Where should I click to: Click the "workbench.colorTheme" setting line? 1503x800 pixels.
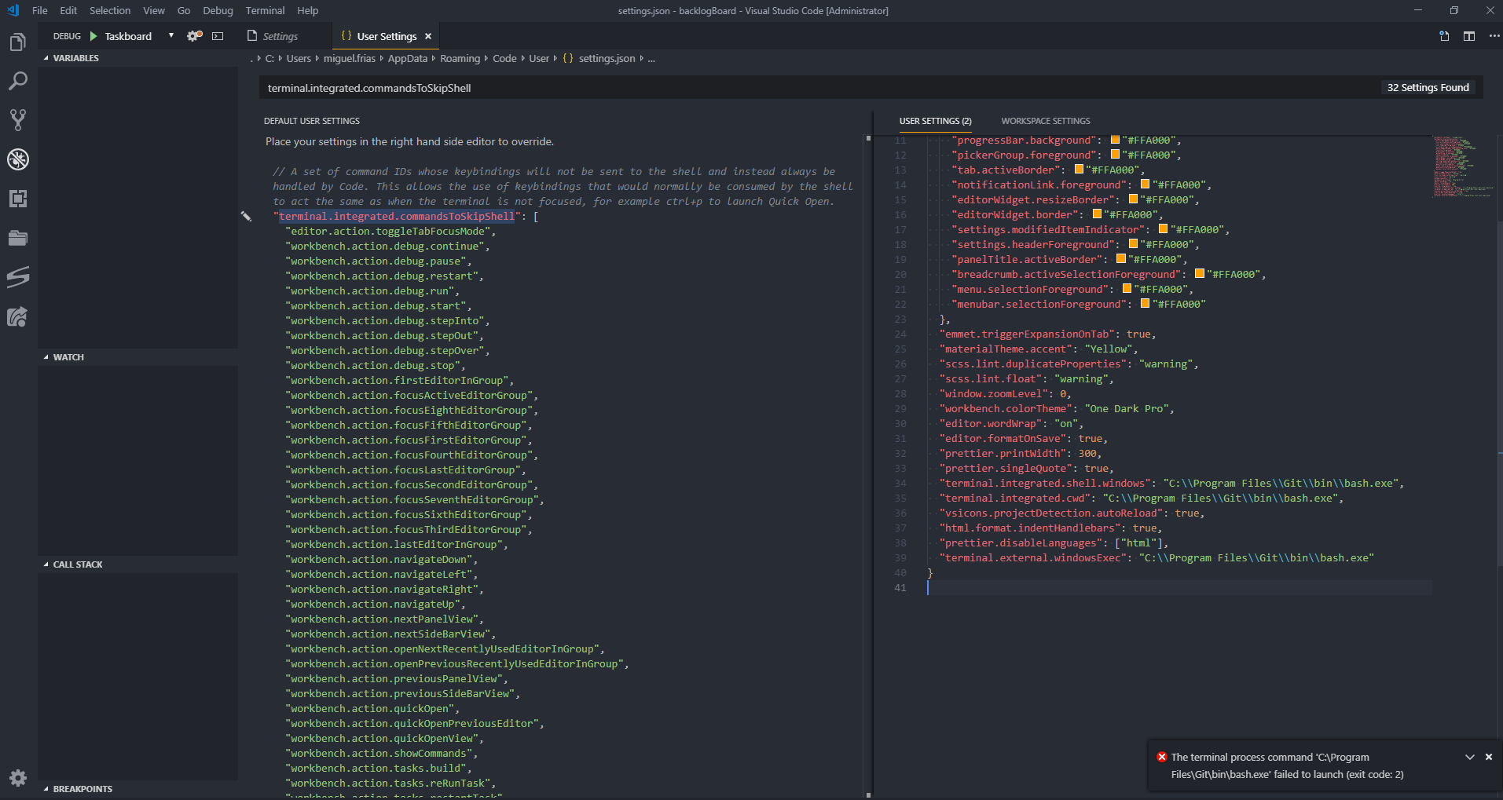[1057, 408]
